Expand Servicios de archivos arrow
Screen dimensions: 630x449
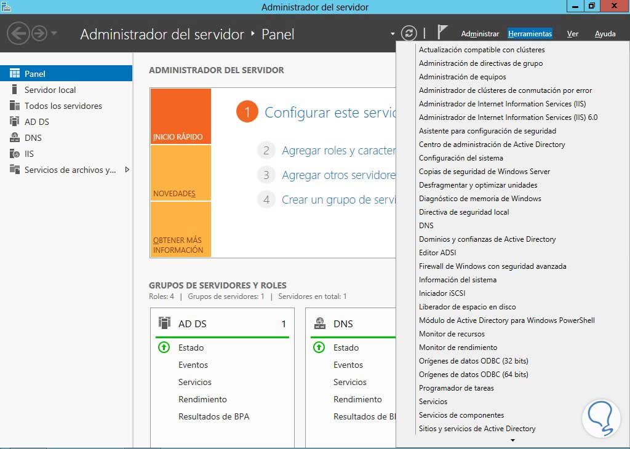[x=127, y=170]
